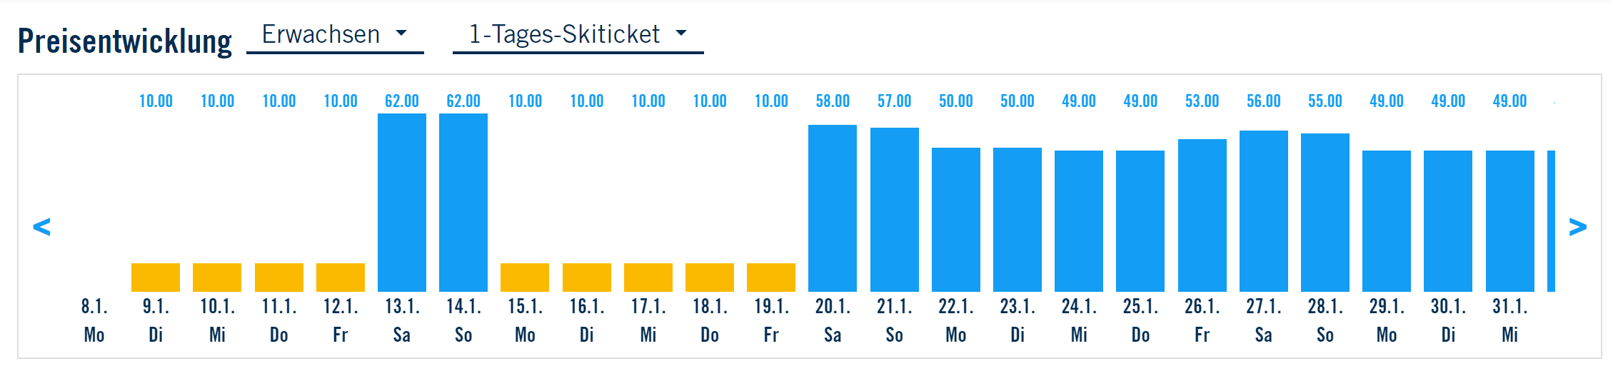
Task: Select the blue bar for Friday 26.1.
Action: click(1202, 215)
